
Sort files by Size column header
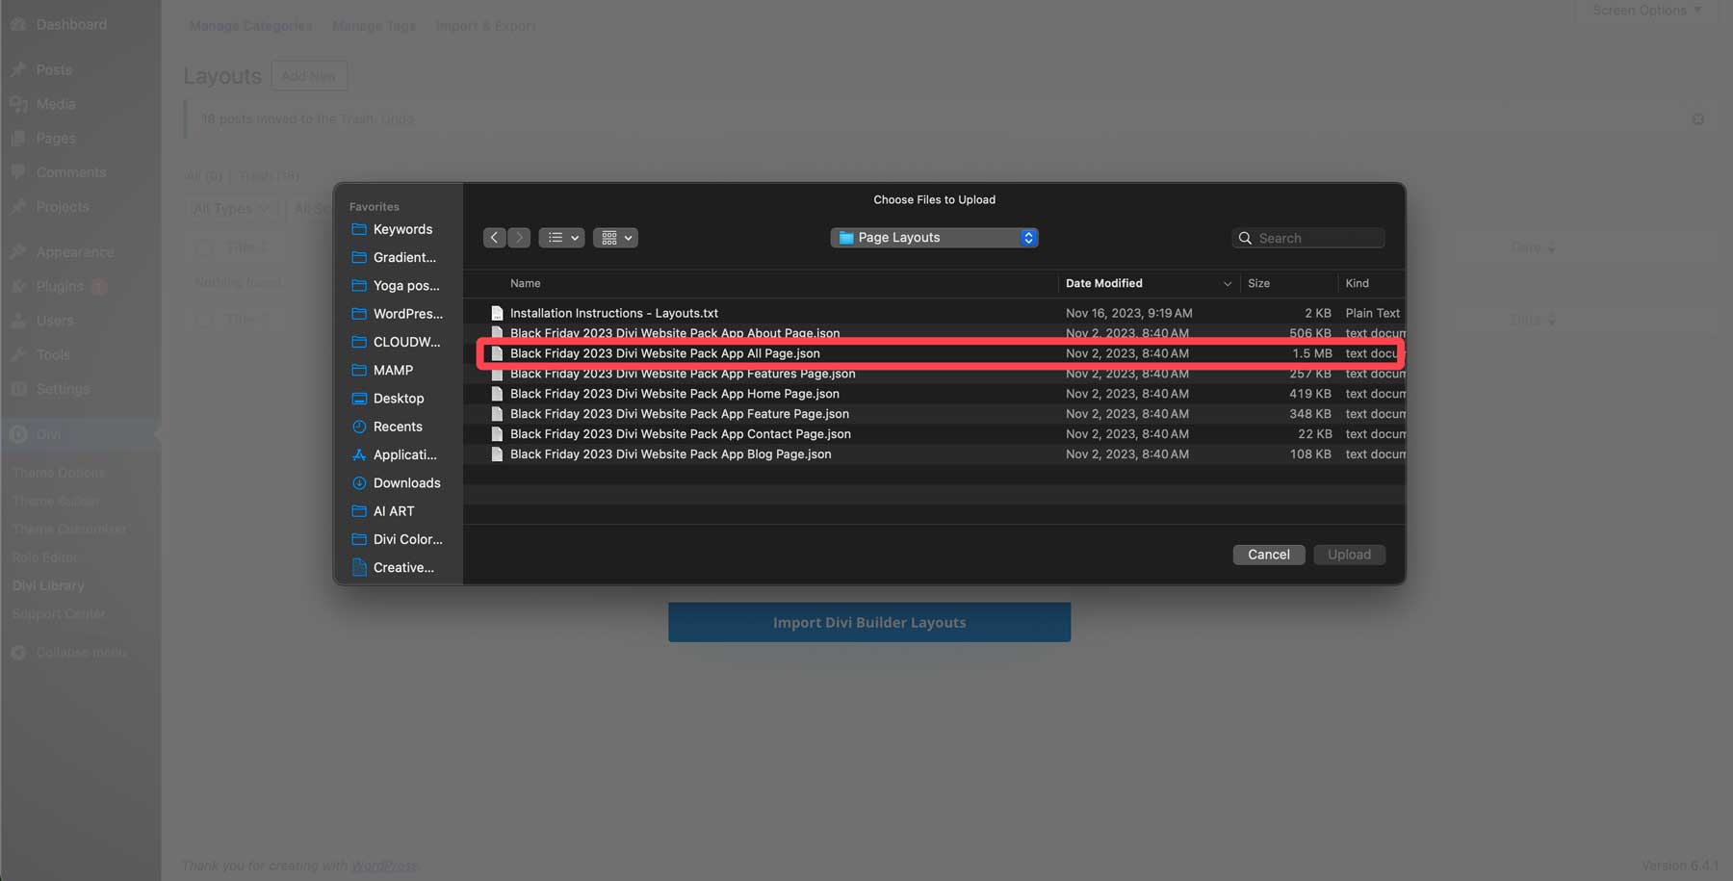1258,283
